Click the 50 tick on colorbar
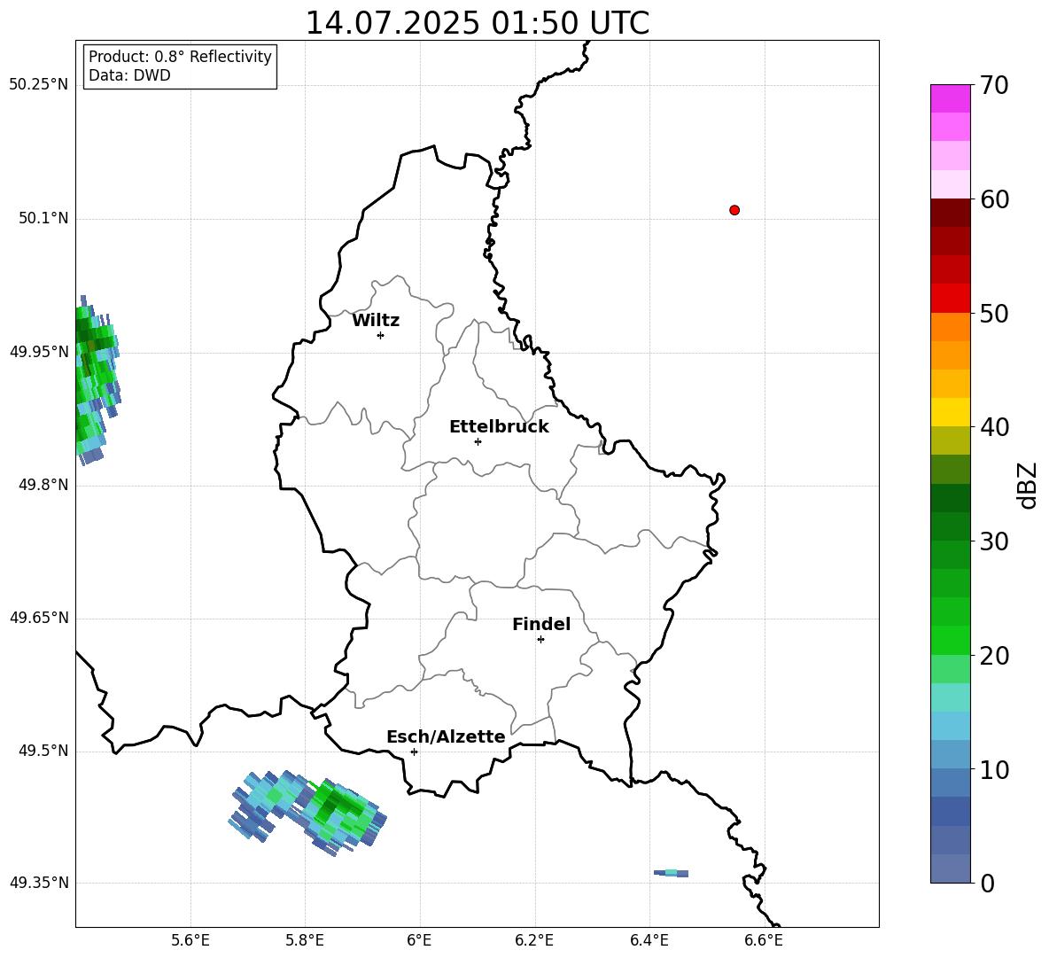The width and height of the screenshot is (1049, 958). pyautogui.click(x=994, y=313)
